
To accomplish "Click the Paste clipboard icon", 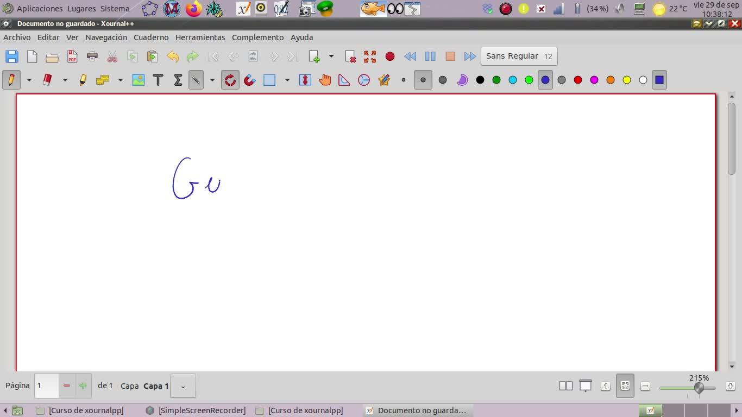I will pos(153,56).
